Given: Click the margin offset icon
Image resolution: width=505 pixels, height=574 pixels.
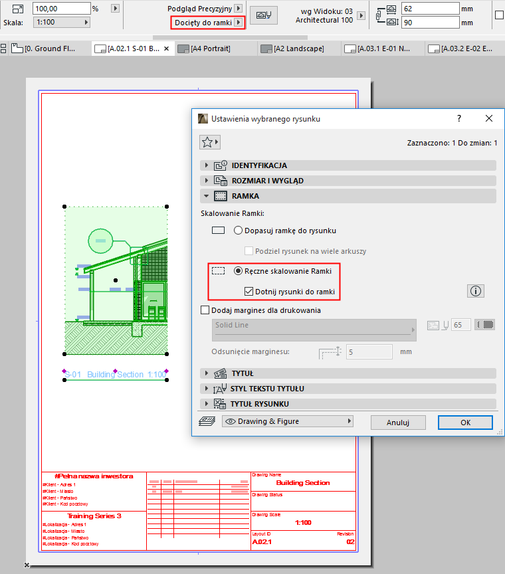Looking at the screenshot, I should pyautogui.click(x=330, y=352).
